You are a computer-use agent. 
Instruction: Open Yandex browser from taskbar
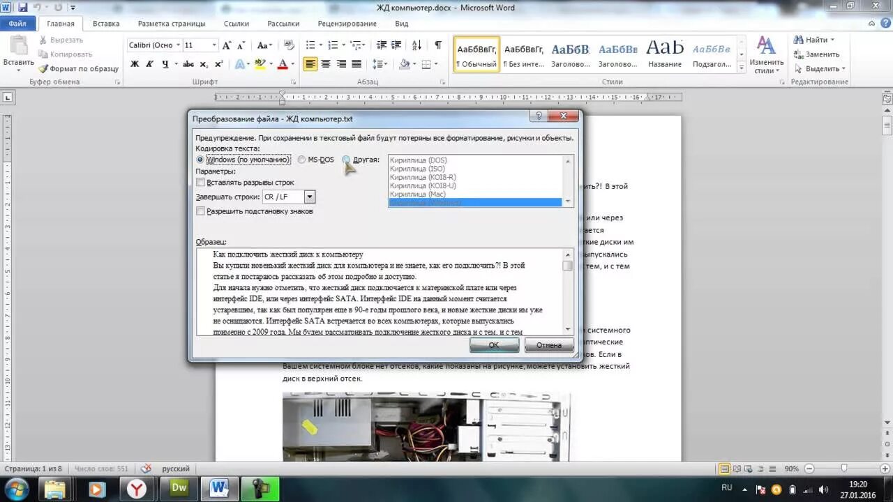[x=137, y=489]
